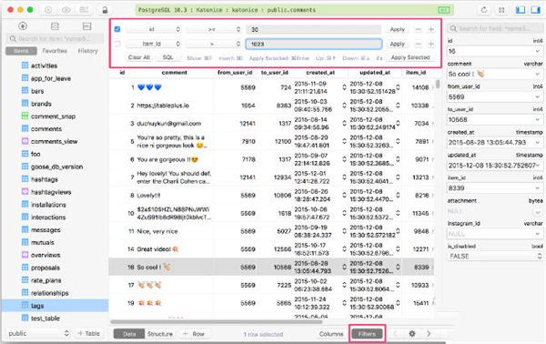Image resolution: width=546 pixels, height=344 pixels.
Task: Open the public schema dropdown
Action: coord(38,333)
